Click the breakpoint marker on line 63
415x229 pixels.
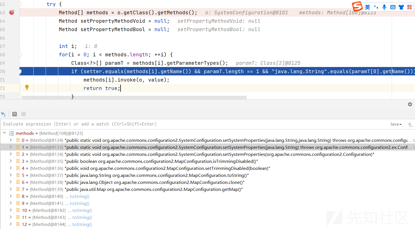(x=11, y=12)
